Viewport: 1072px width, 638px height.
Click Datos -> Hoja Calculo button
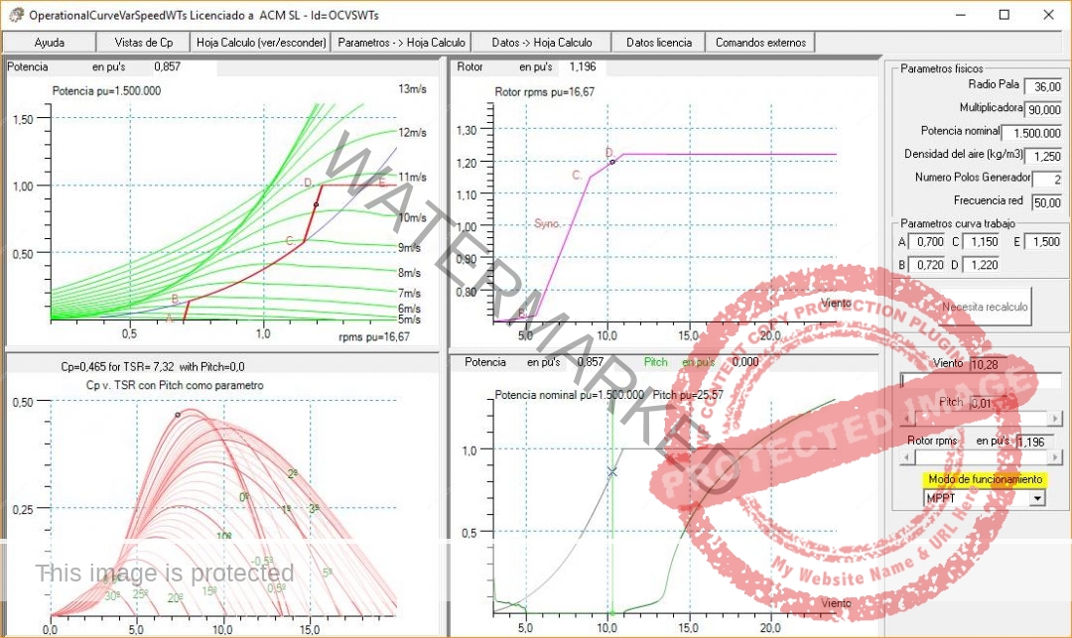[541, 43]
